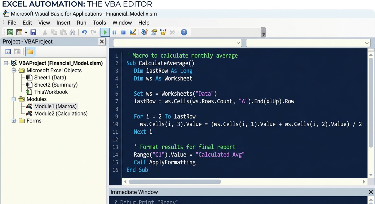Collapse the VBAProject (Financial_Model.xlsm) node
The width and height of the screenshot is (375, 204).
tap(6, 63)
